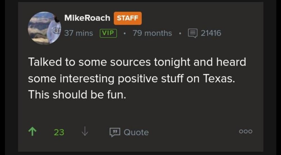The image size is (281, 155).
Task: Upvote the post with the green arrow
Action: (33, 132)
